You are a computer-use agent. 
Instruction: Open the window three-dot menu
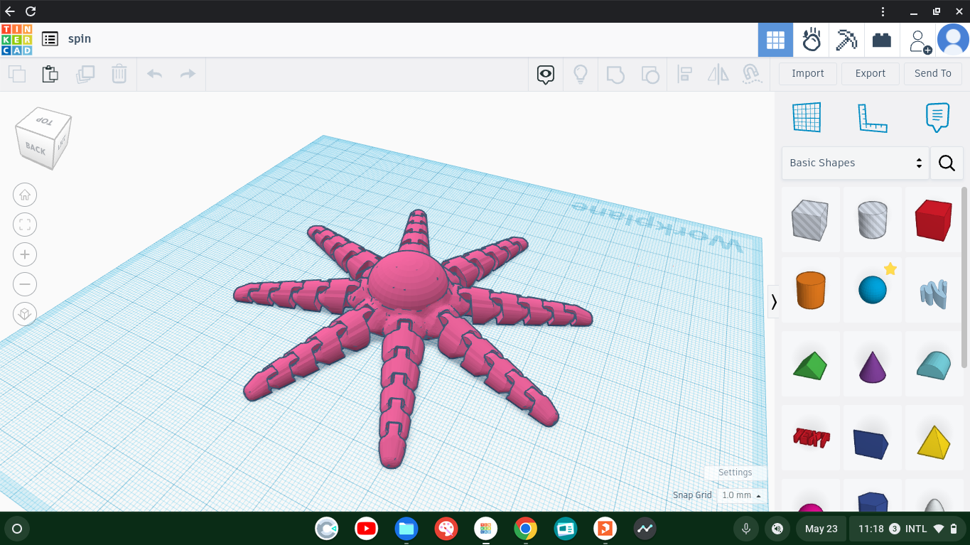[883, 11]
